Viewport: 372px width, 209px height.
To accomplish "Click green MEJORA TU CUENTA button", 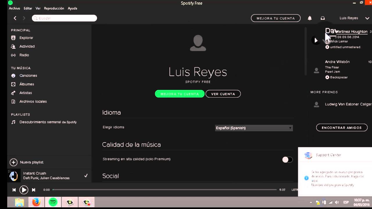I will pos(180,94).
